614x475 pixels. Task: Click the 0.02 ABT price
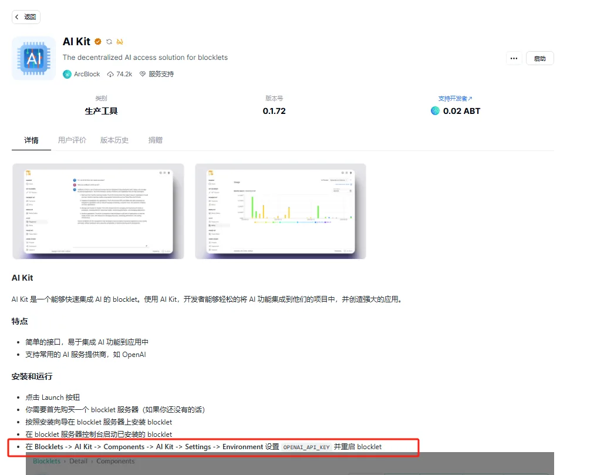pos(461,111)
